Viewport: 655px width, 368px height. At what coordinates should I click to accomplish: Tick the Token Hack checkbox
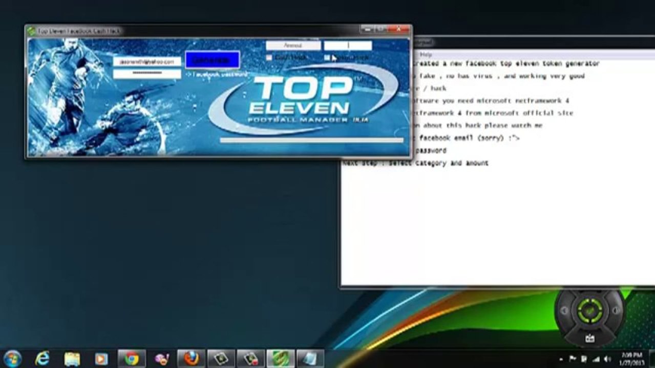click(x=327, y=58)
